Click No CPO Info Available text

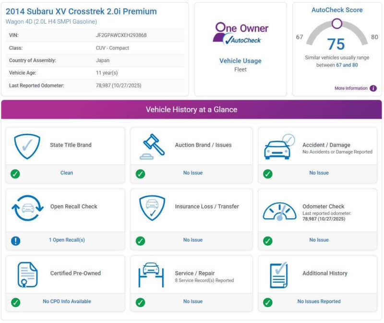point(67,301)
